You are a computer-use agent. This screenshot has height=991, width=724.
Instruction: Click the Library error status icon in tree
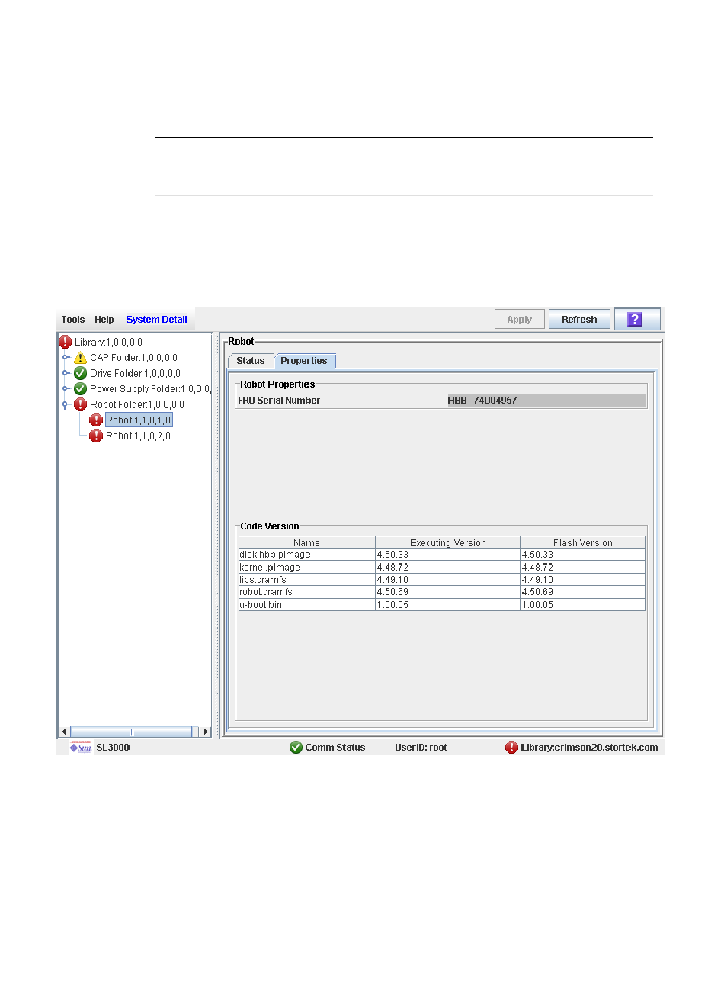coord(66,343)
